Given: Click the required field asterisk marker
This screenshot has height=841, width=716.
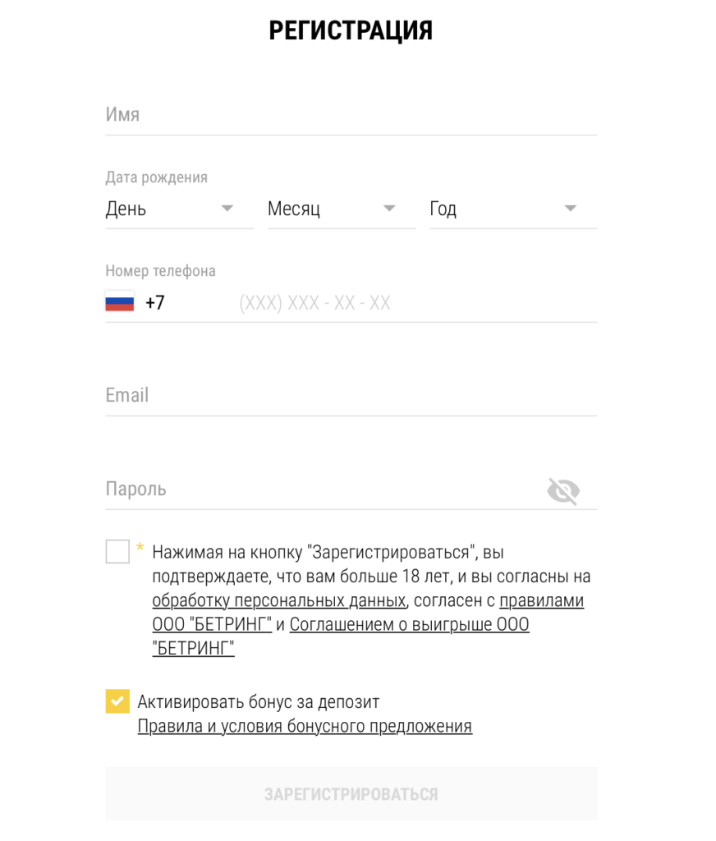Looking at the screenshot, I should pyautogui.click(x=140, y=545).
